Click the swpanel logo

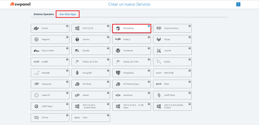coord(20,4)
